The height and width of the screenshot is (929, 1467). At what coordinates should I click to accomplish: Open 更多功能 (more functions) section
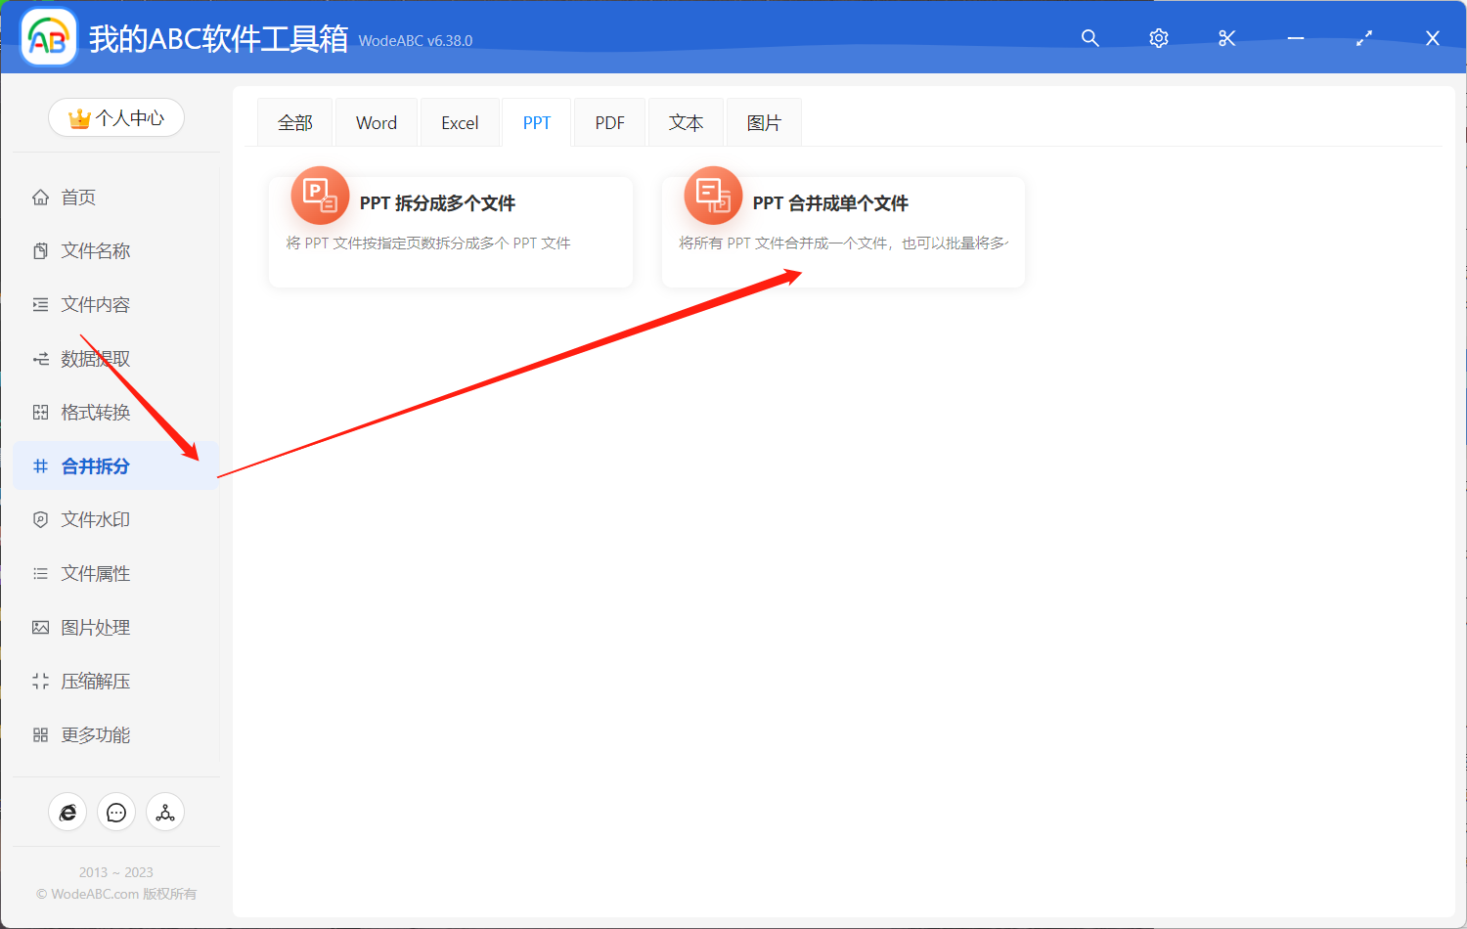(x=94, y=734)
